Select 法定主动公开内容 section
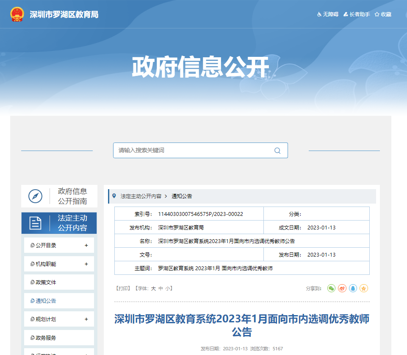407x355 pixels. click(59, 223)
